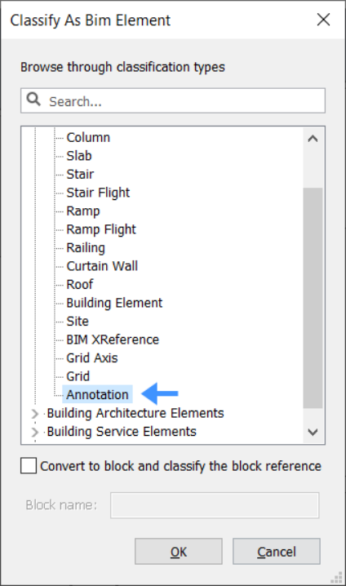Confirm classification with the OK button
Viewport: 346px width, 586px height.
(179, 551)
